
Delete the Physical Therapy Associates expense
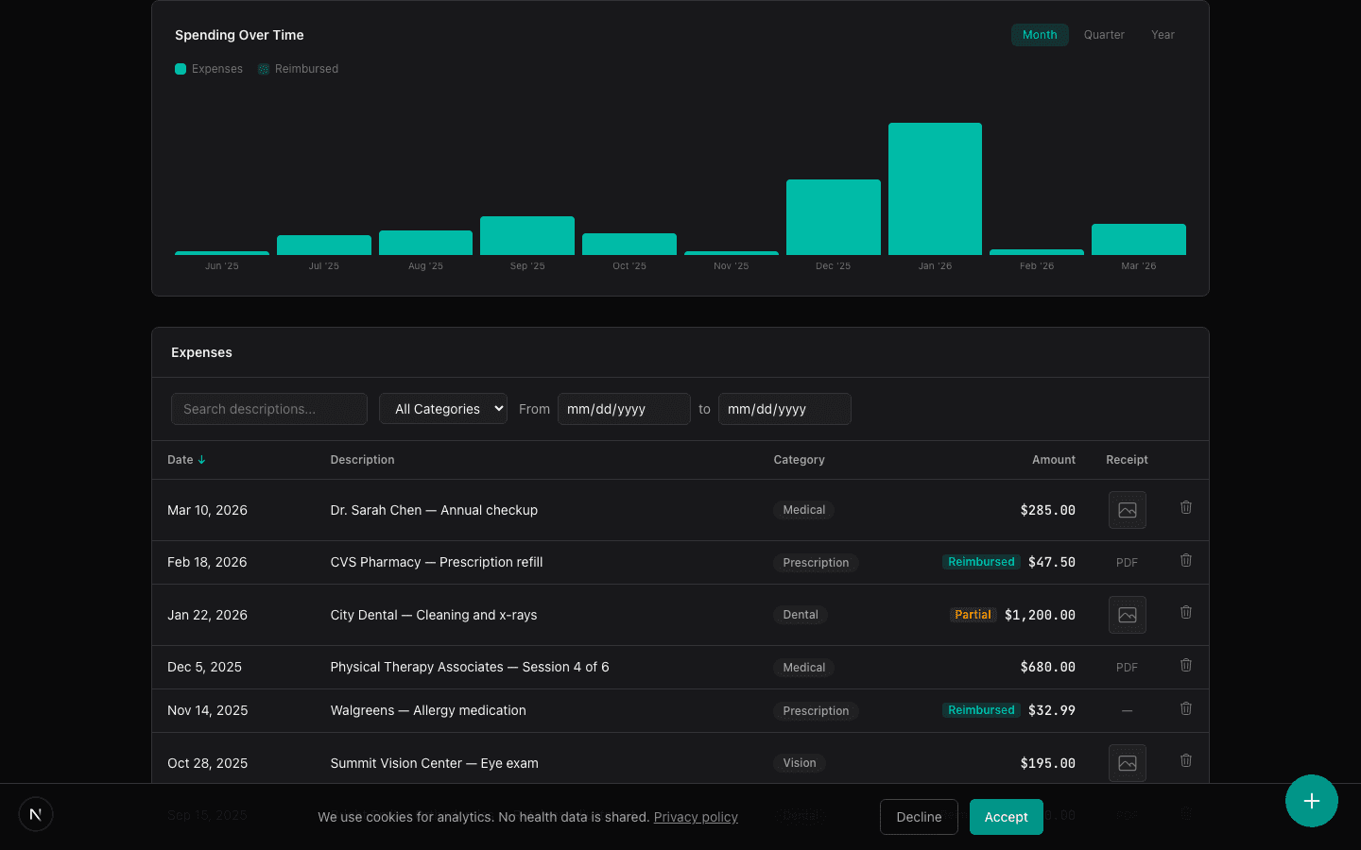point(1186,666)
